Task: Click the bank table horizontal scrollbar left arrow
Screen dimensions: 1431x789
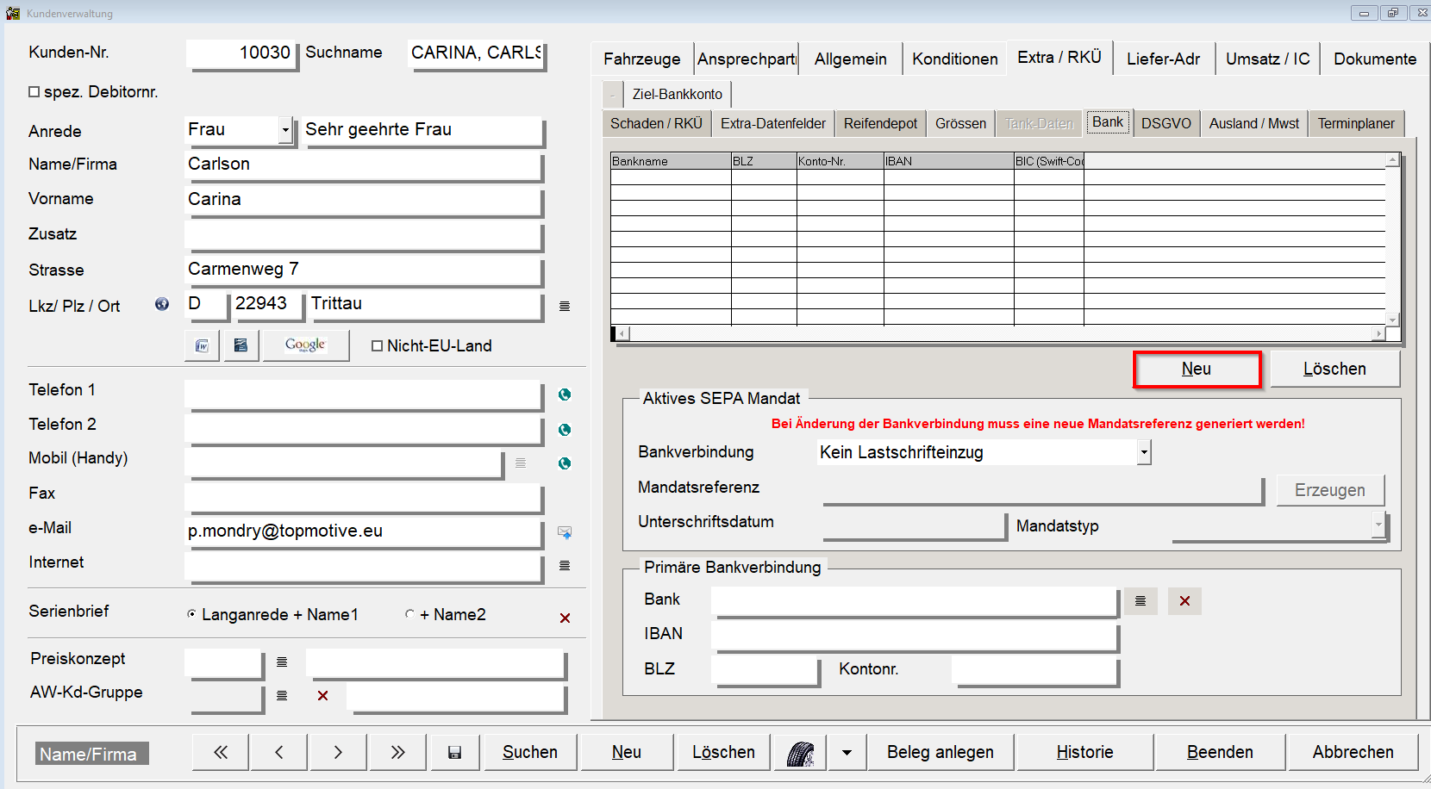Action: pos(622,333)
